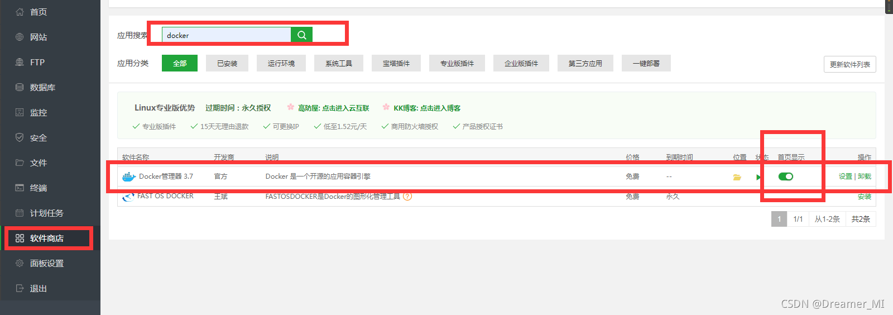The image size is (893, 315).
Task: Click page number 1 in pagination
Action: tap(779, 219)
